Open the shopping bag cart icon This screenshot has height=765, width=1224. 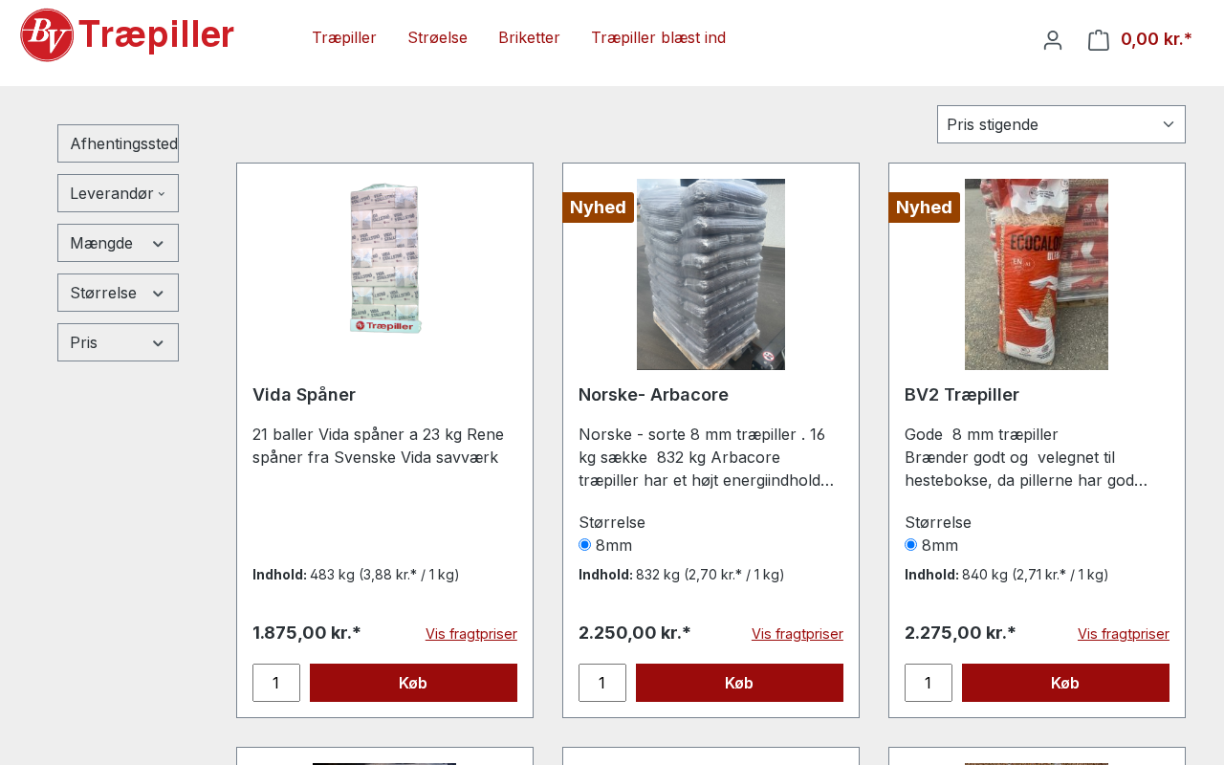click(1099, 40)
